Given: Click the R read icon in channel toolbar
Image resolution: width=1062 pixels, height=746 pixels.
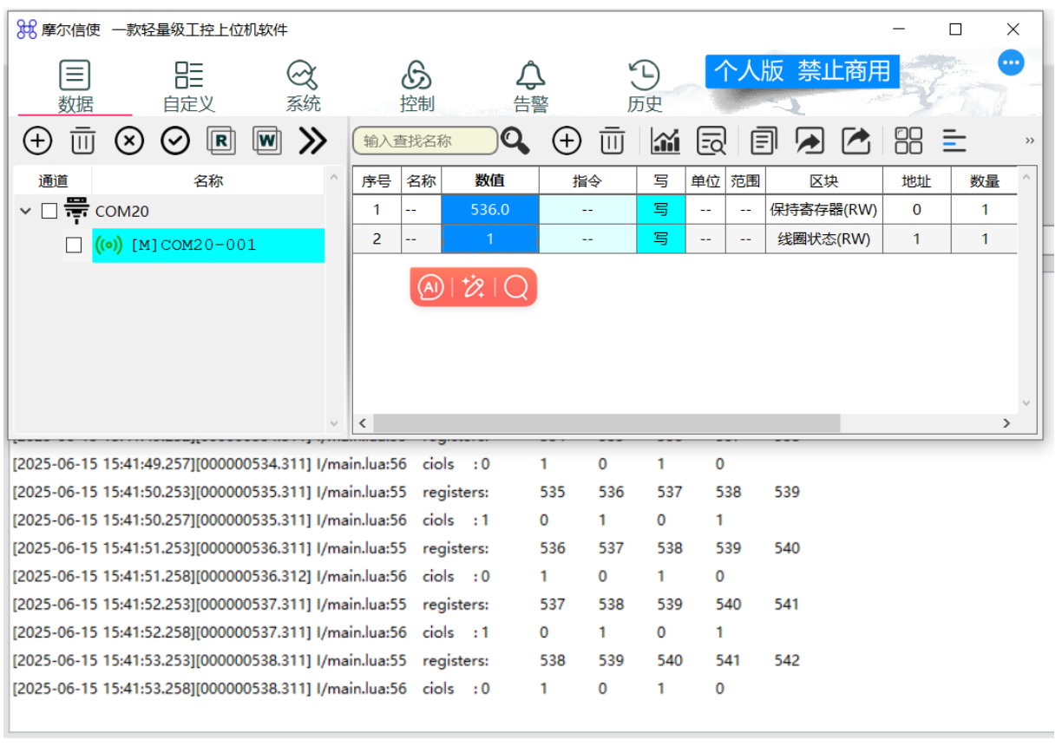Looking at the screenshot, I should 221,140.
